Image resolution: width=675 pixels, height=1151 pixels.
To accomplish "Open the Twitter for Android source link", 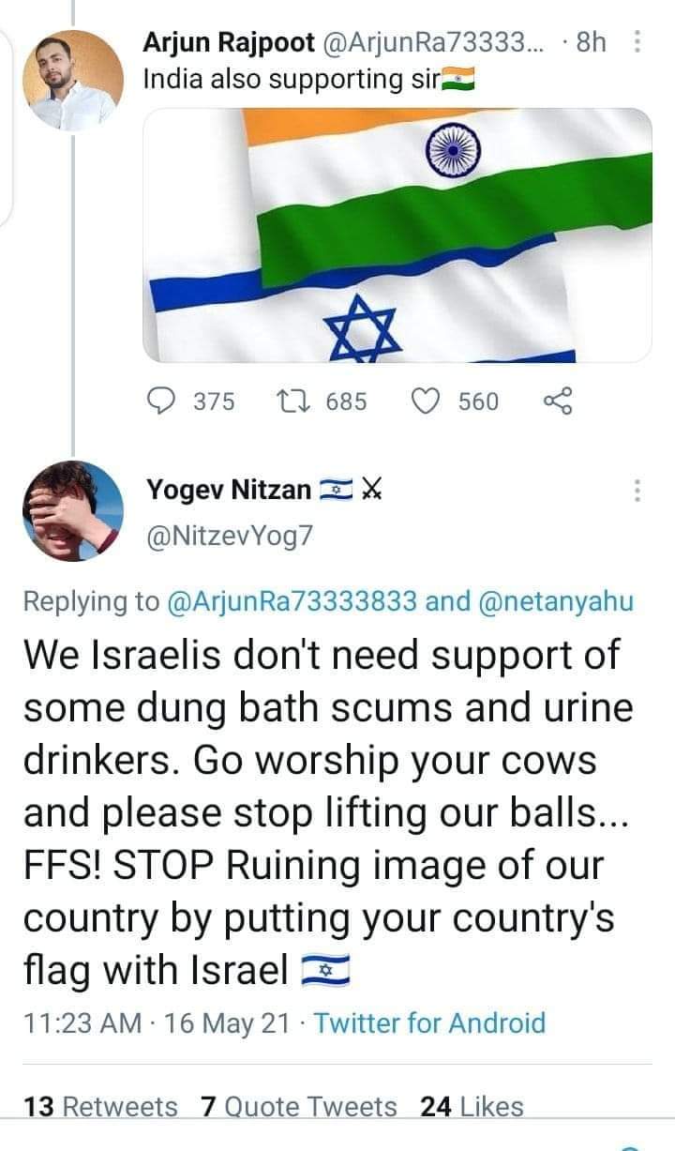I will pyautogui.click(x=429, y=1022).
